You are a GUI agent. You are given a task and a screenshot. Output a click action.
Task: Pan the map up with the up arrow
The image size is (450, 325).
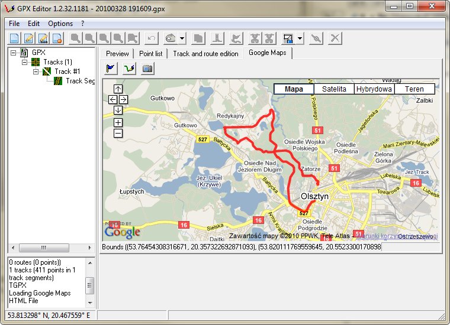click(x=118, y=89)
